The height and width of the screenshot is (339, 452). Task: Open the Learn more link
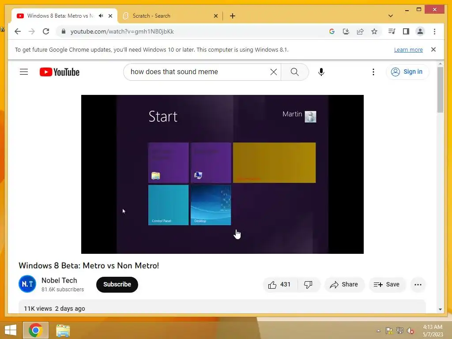[x=408, y=50]
